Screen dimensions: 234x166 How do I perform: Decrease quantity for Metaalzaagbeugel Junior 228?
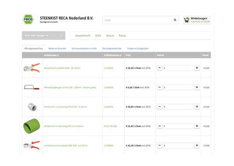tap(160, 87)
